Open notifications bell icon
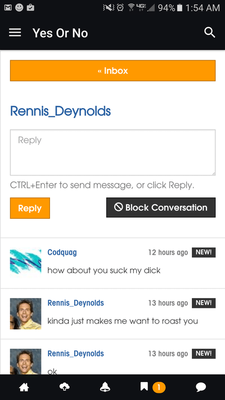The image size is (225, 400). coord(105,388)
